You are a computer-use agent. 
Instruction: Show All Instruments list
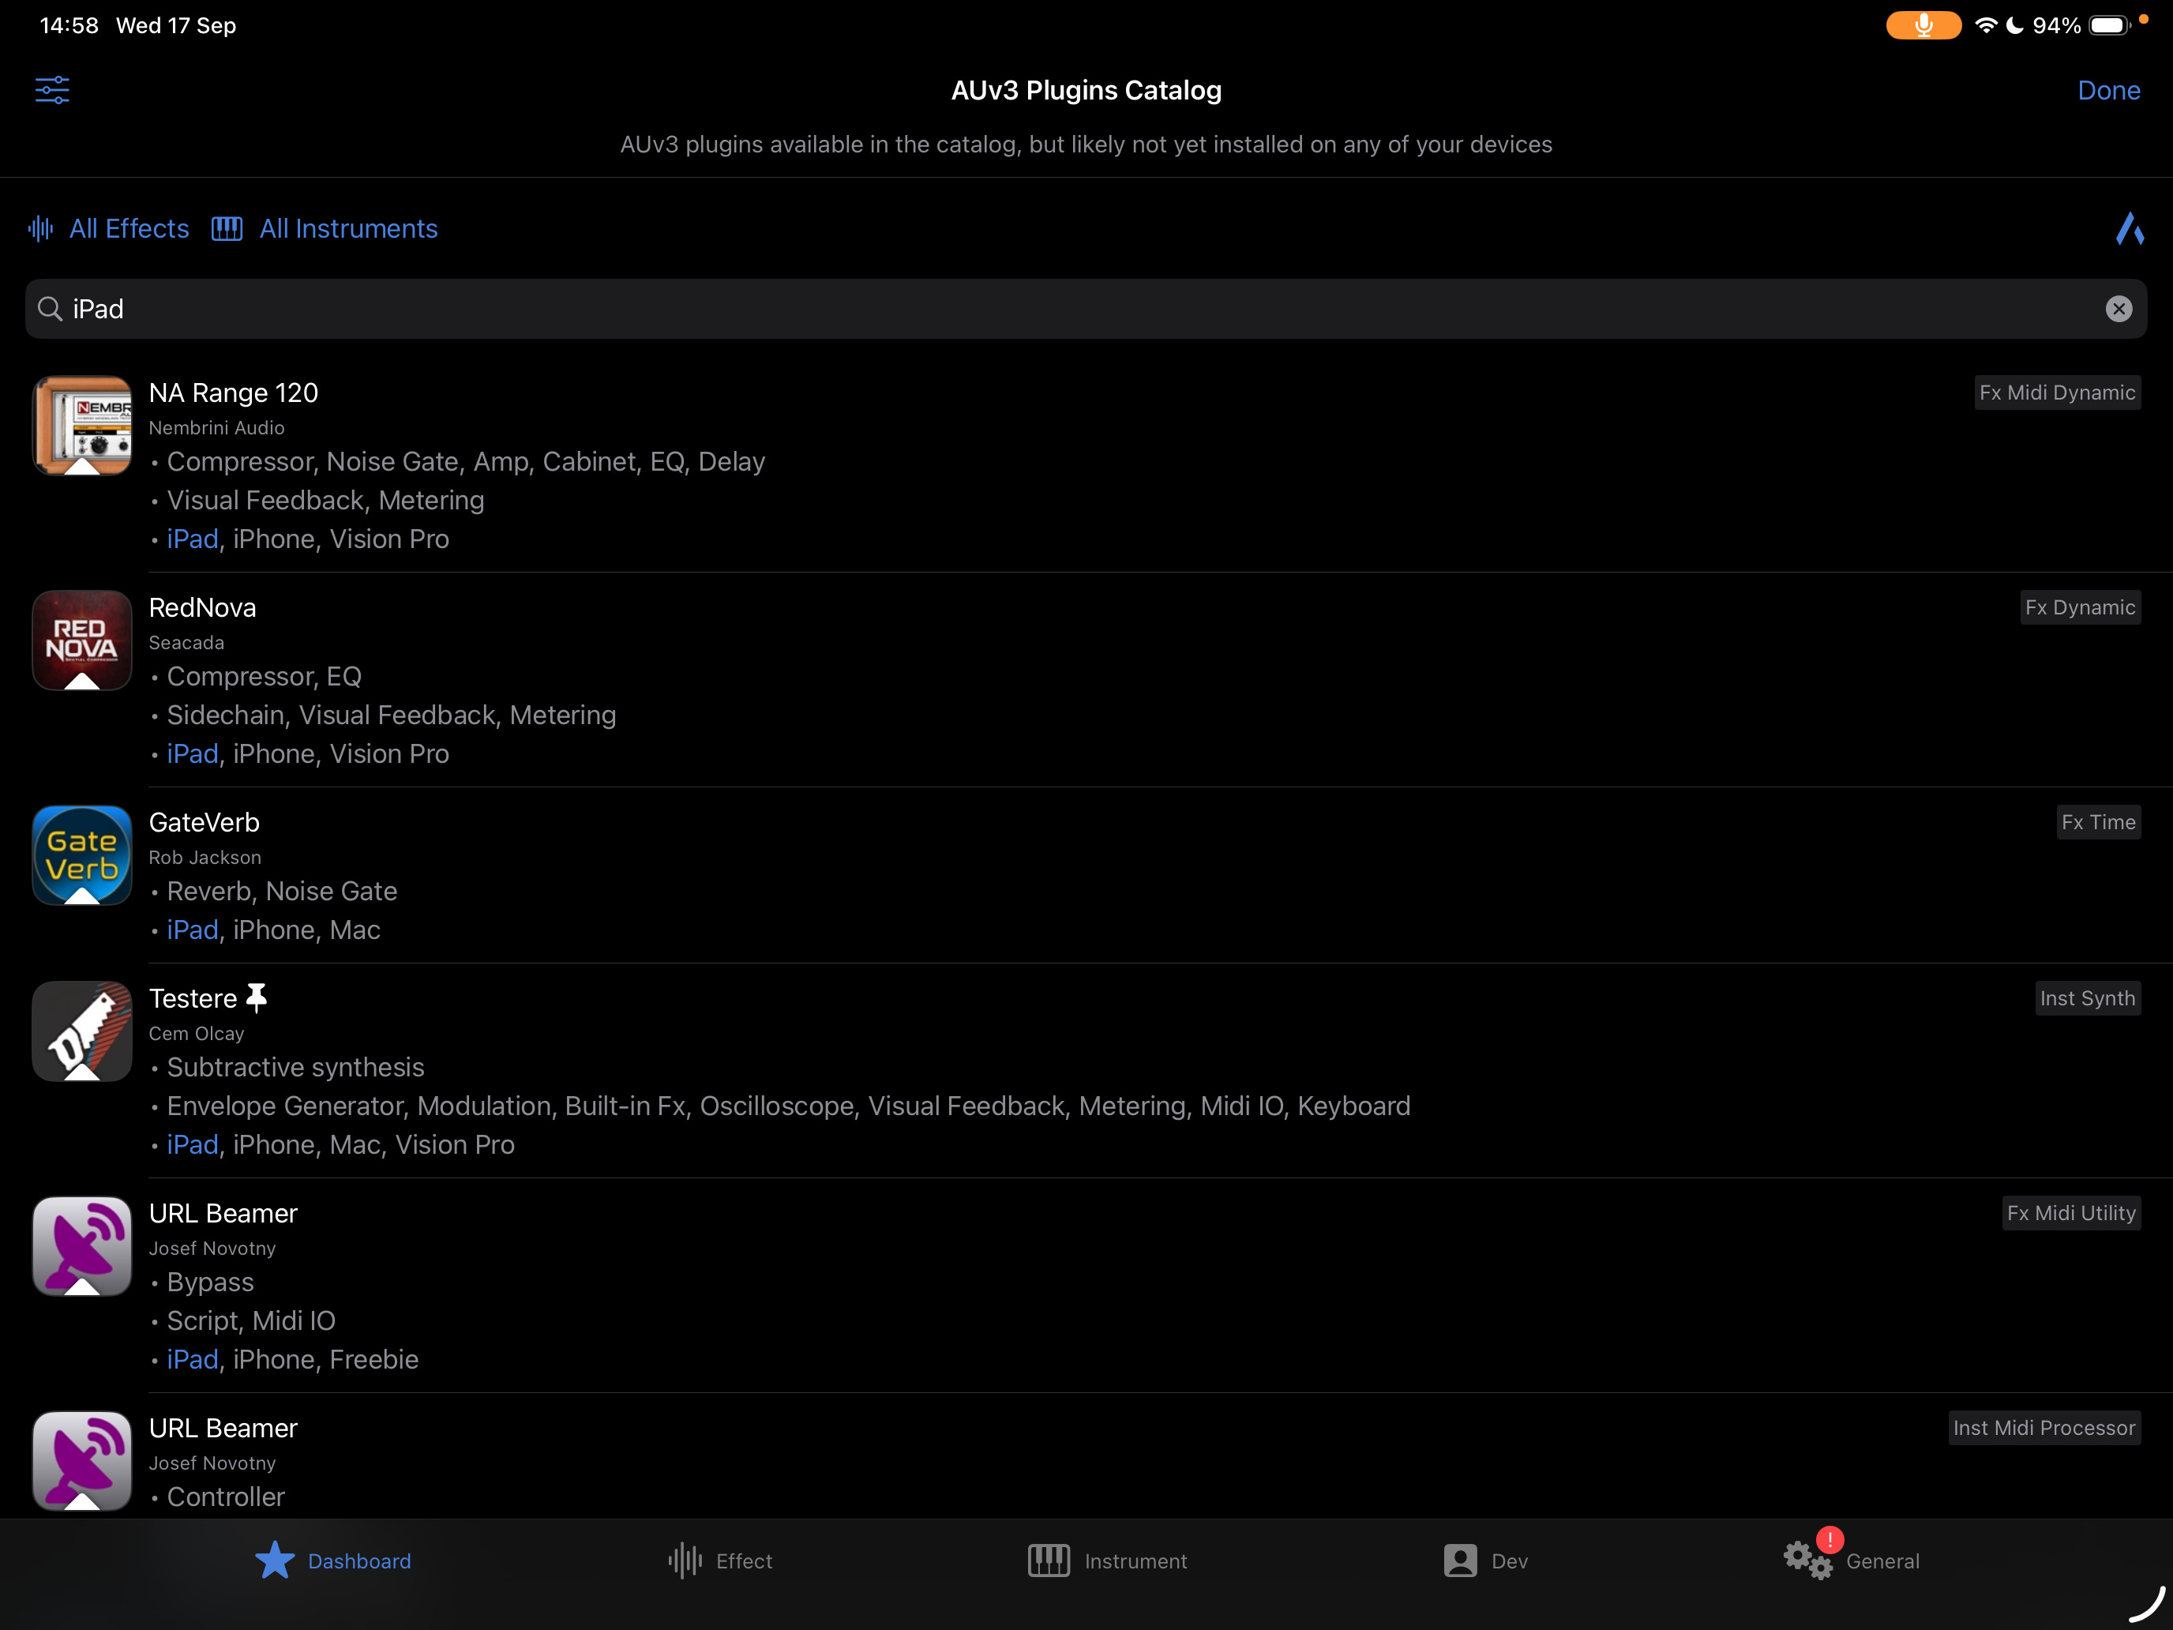click(x=325, y=229)
